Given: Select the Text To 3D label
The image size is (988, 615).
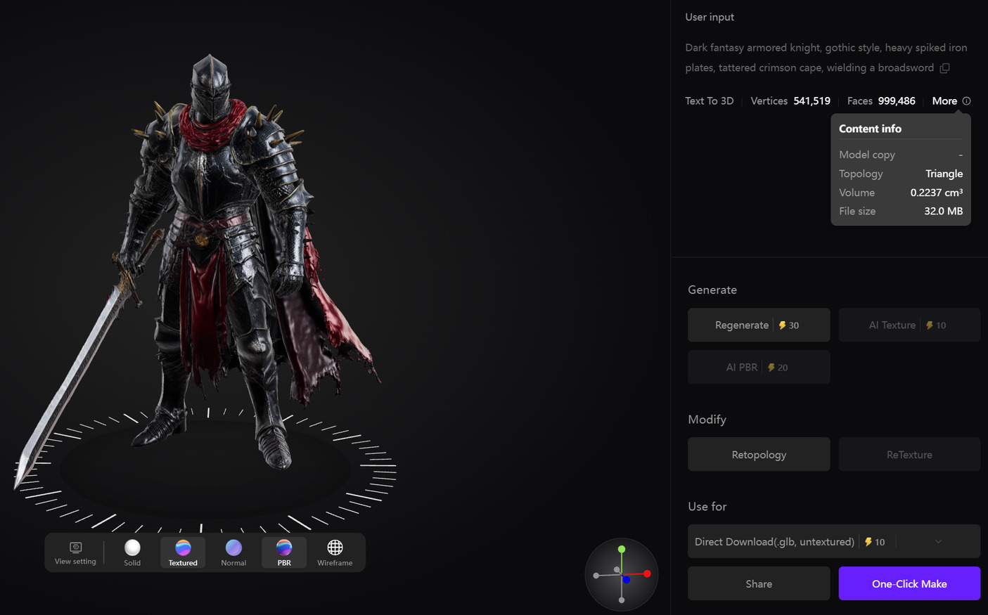Looking at the screenshot, I should pos(709,101).
